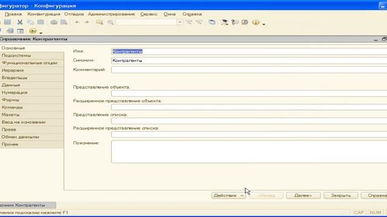Click the green Start Debugging icon
This screenshot has height=217, width=387.
[x=33, y=31]
